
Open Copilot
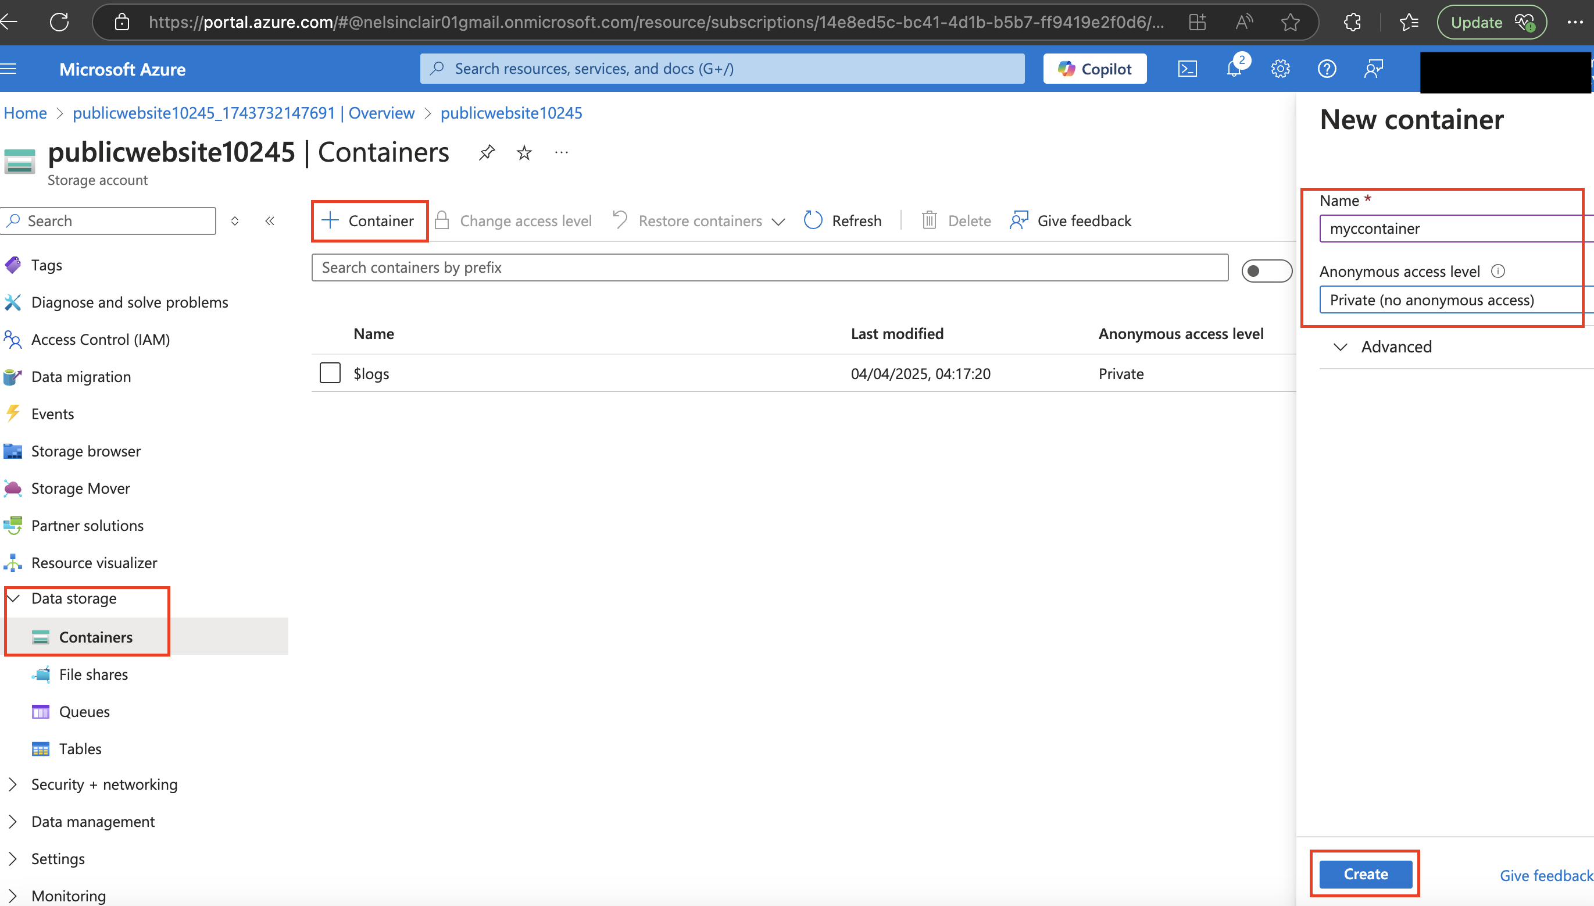click(x=1095, y=69)
